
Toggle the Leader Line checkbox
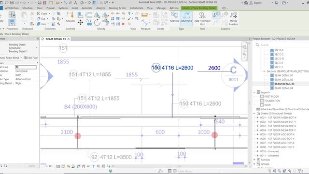pos(17,67)
